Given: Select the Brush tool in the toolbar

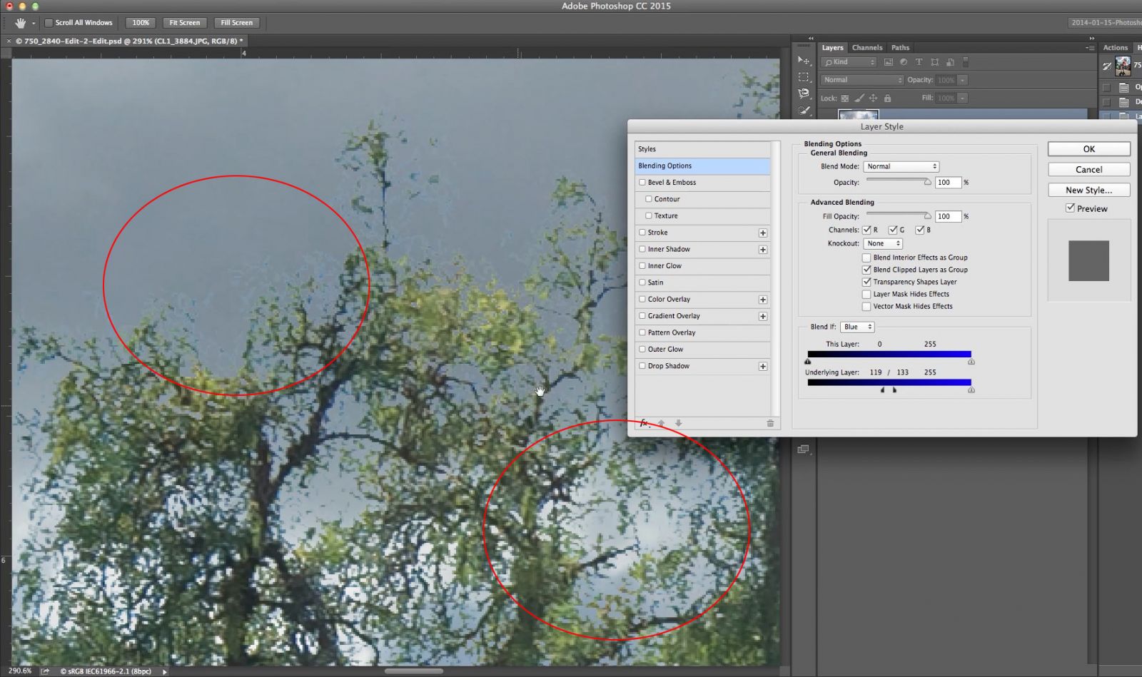Looking at the screenshot, I should click(804, 109).
